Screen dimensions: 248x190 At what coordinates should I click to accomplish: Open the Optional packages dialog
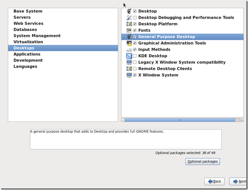coord(202,161)
